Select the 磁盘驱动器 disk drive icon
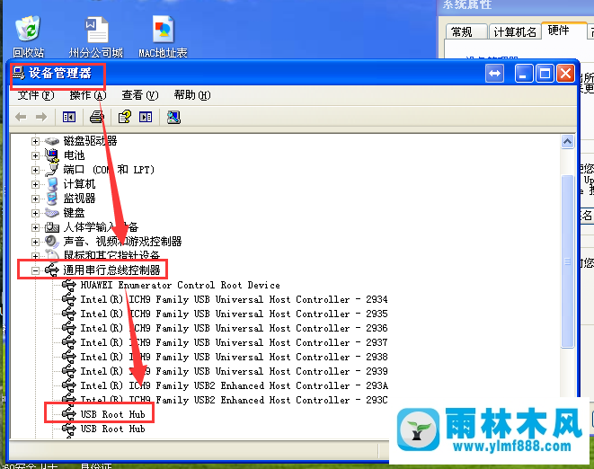The image size is (594, 469). pyautogui.click(x=52, y=141)
